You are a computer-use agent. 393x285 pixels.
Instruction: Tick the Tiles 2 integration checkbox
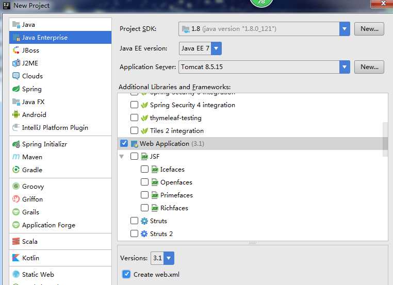point(134,130)
